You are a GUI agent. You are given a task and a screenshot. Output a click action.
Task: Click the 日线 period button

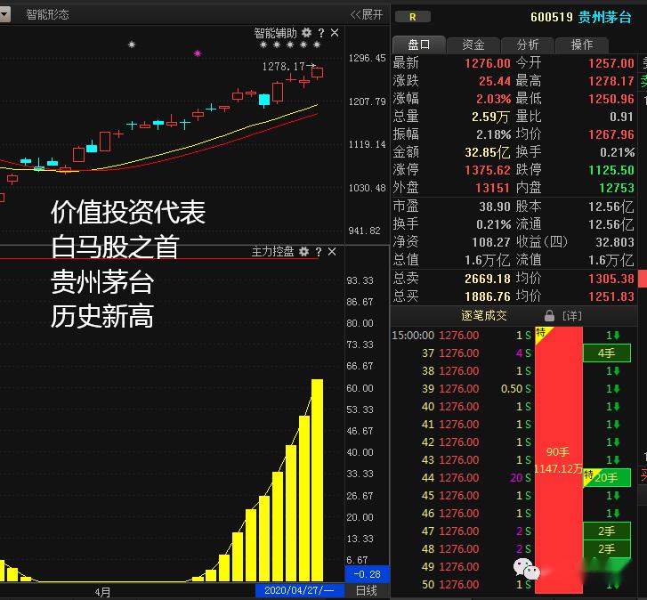(x=367, y=591)
